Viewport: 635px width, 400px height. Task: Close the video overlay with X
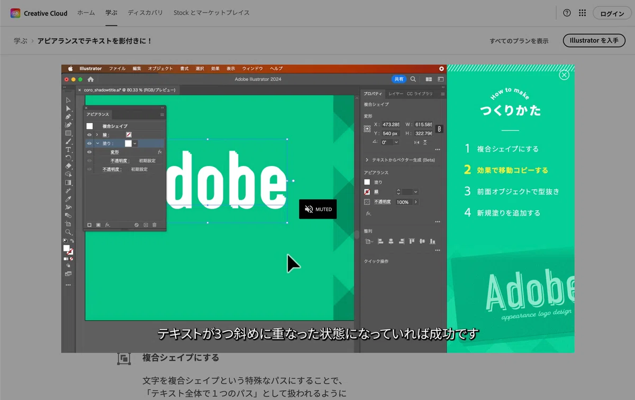(564, 75)
